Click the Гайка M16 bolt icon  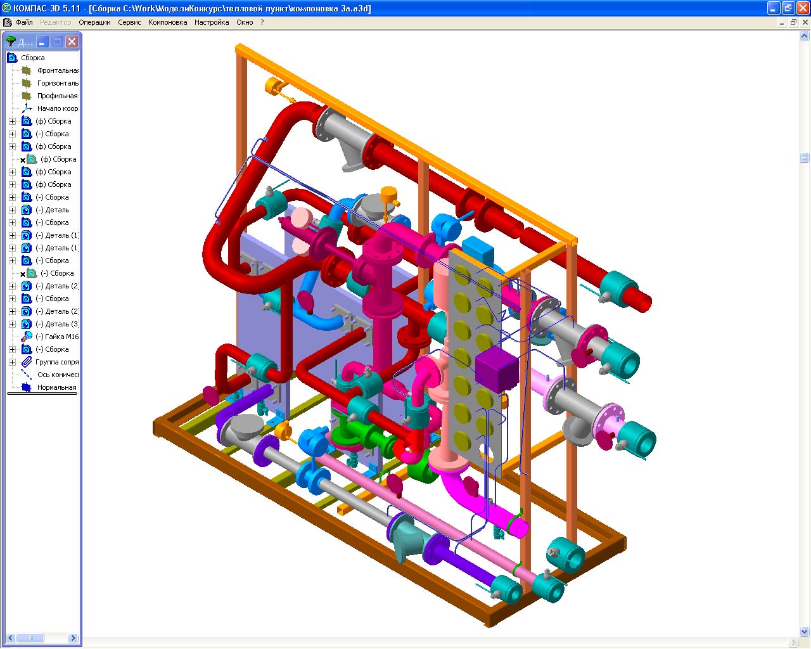point(27,337)
